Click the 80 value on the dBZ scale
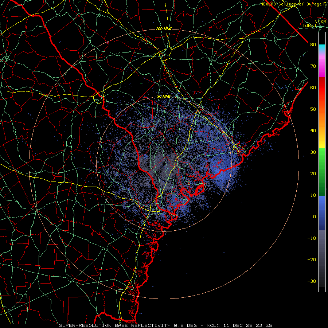The image size is (328, 328). [x=313, y=45]
